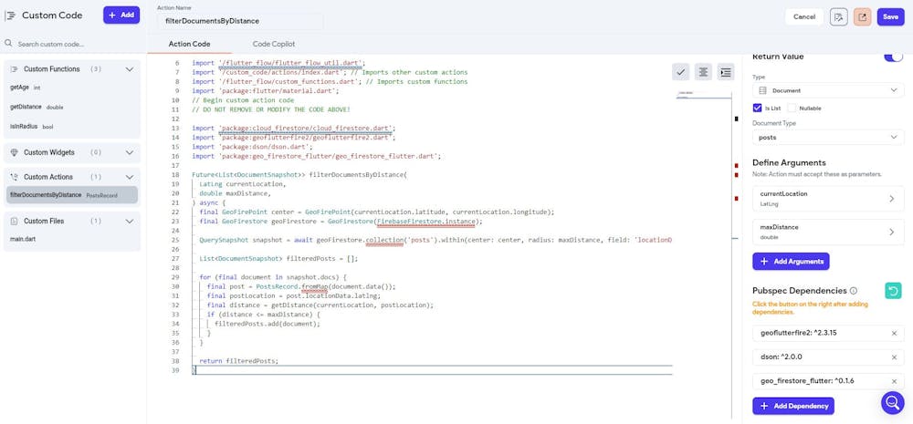Viewport: 913px width, 424px height.
Task: Remove the geoflutterfire2 dependency
Action: 894,333
